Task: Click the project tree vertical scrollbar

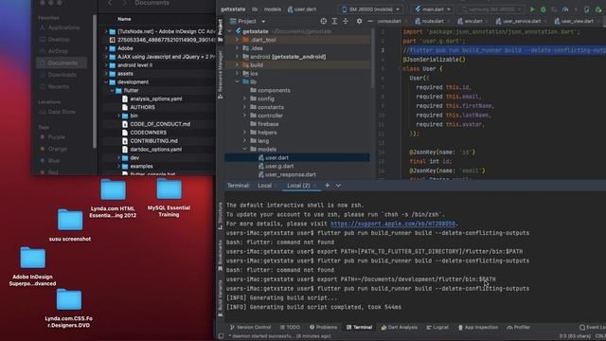Action: point(372,58)
